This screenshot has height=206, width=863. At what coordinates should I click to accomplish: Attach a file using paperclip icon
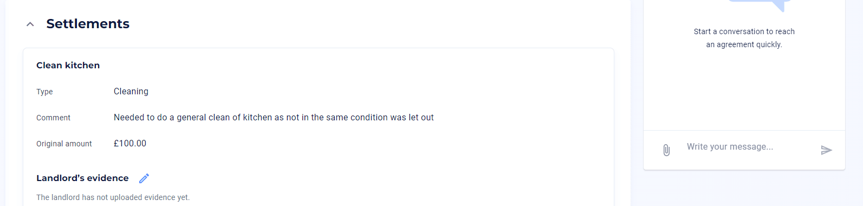pos(666,150)
